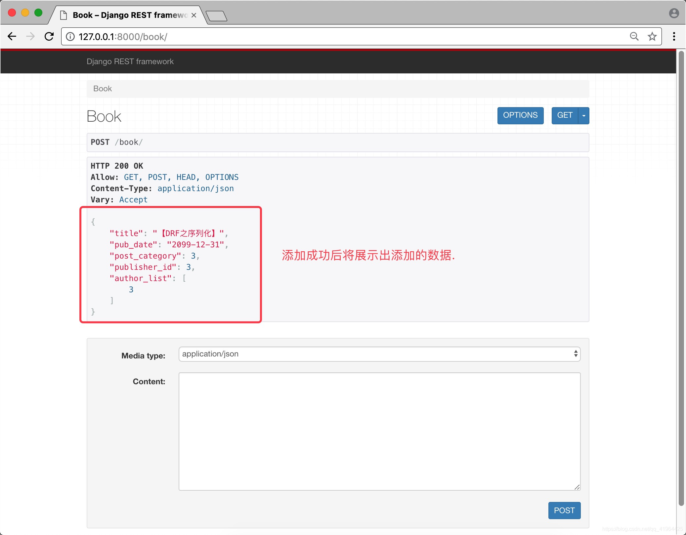Click the Content textarea resize handle
This screenshot has width=686, height=535.
point(577,487)
